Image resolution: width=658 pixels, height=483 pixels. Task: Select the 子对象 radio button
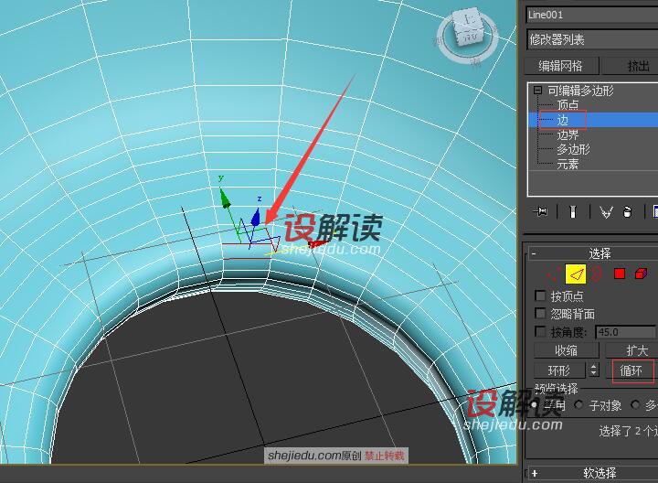point(578,405)
